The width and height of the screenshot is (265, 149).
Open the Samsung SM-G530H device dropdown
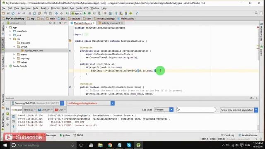point(37,103)
